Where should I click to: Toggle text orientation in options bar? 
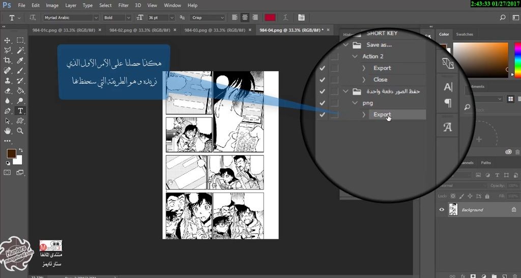[x=33, y=18]
